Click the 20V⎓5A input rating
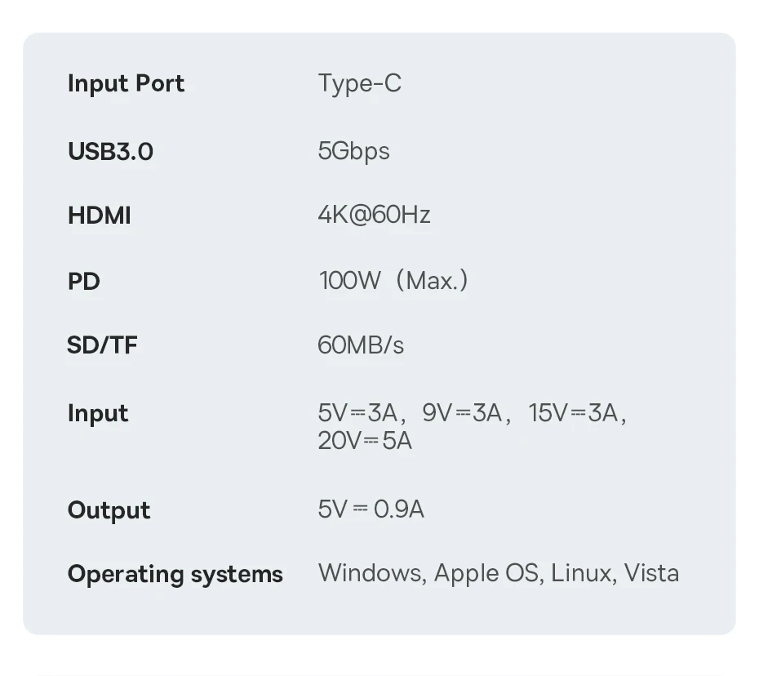The width and height of the screenshot is (759, 676). (x=365, y=441)
